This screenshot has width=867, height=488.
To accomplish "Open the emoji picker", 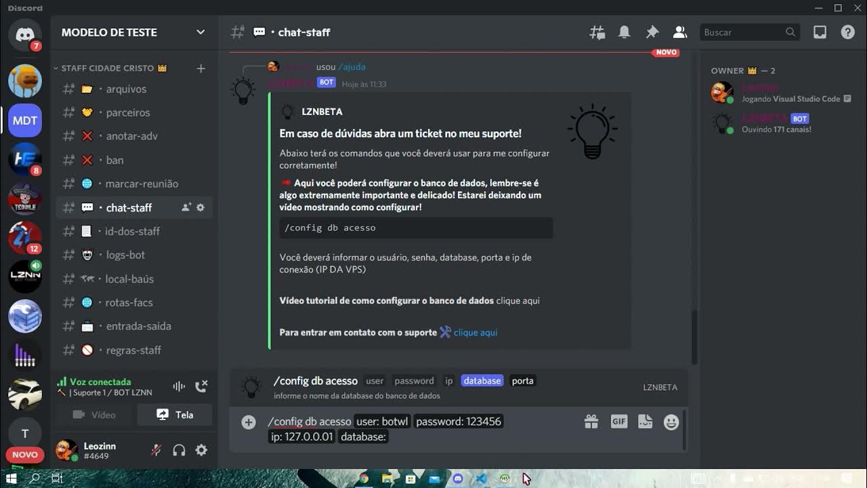I will (x=671, y=422).
